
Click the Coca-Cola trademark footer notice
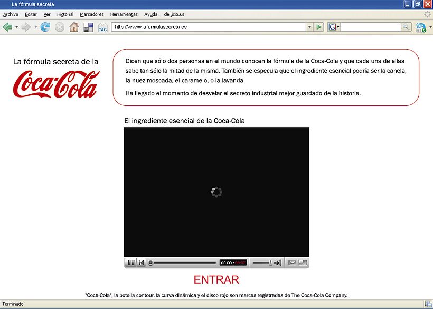point(216,295)
